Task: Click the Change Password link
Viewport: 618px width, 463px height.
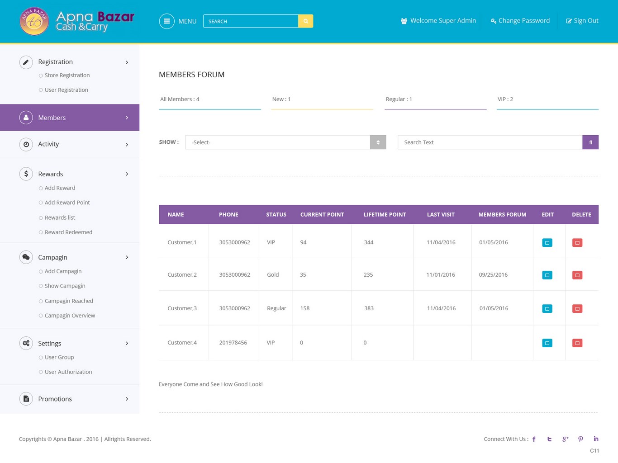Action: 520,21
